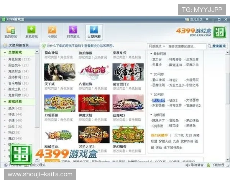Select 魔幻 (40) style filter
Viewport: 230px width, 184px height.
point(15,138)
